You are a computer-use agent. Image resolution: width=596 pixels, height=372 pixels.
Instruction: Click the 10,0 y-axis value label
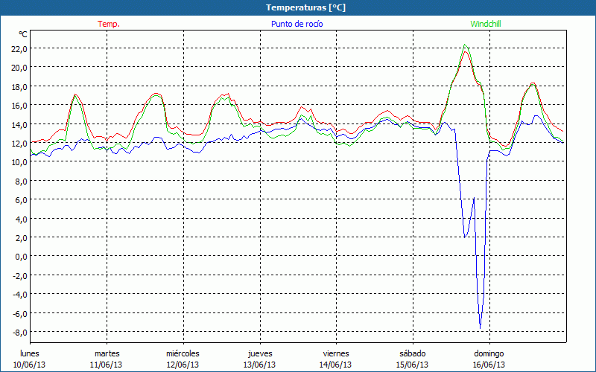[19, 161]
